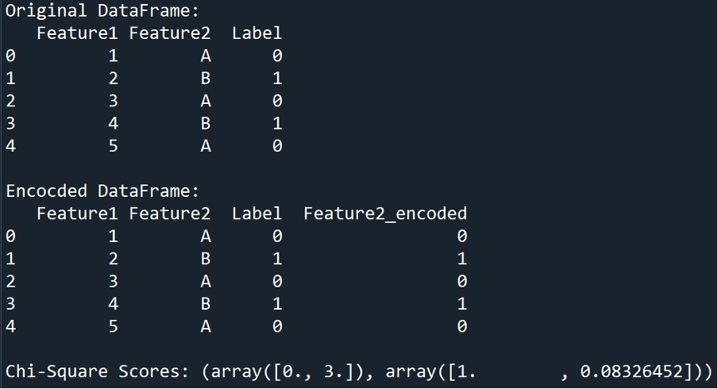This screenshot has width=718, height=389.
Task: Click the Feature2 header in Encoded DataFrame
Action: 169,214
